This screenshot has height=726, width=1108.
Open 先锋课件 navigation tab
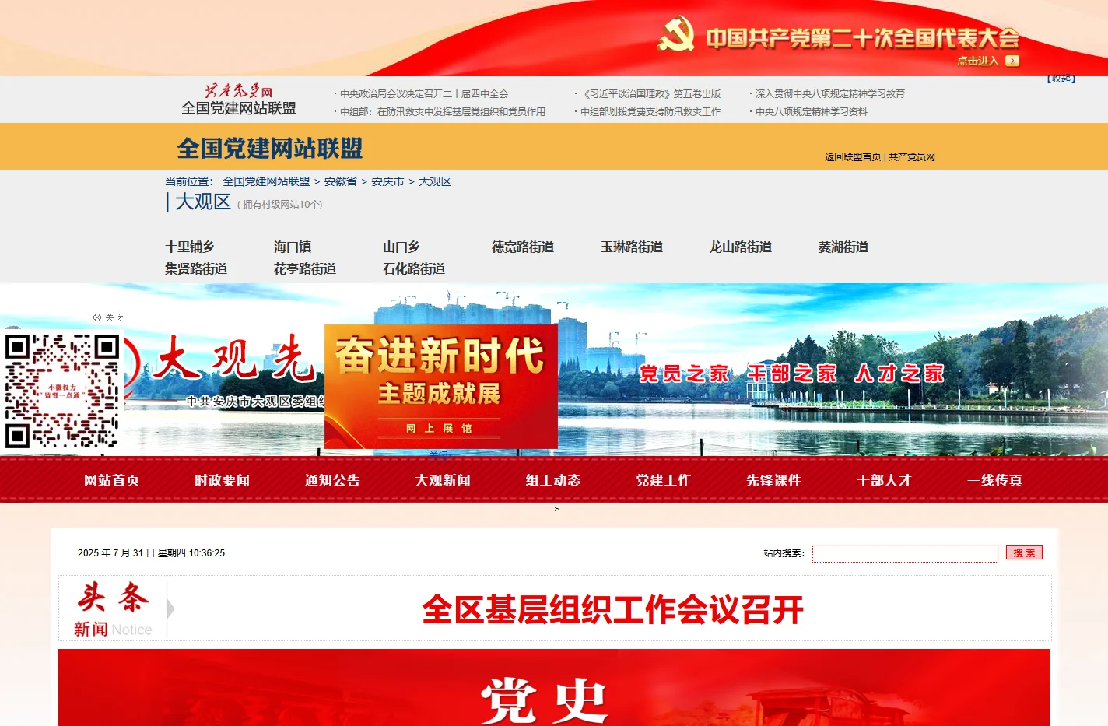(x=774, y=480)
